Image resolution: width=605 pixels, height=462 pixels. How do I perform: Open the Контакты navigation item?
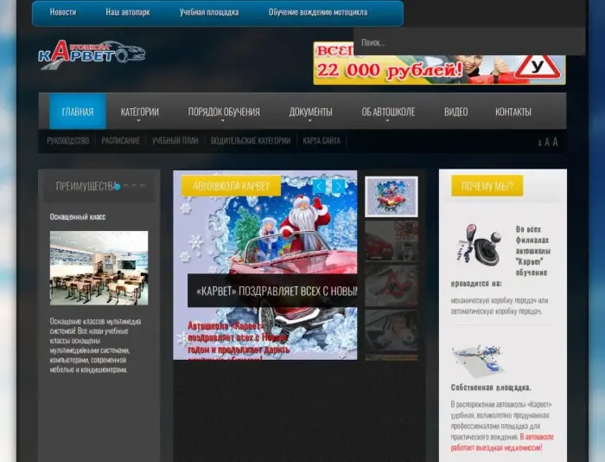click(513, 112)
